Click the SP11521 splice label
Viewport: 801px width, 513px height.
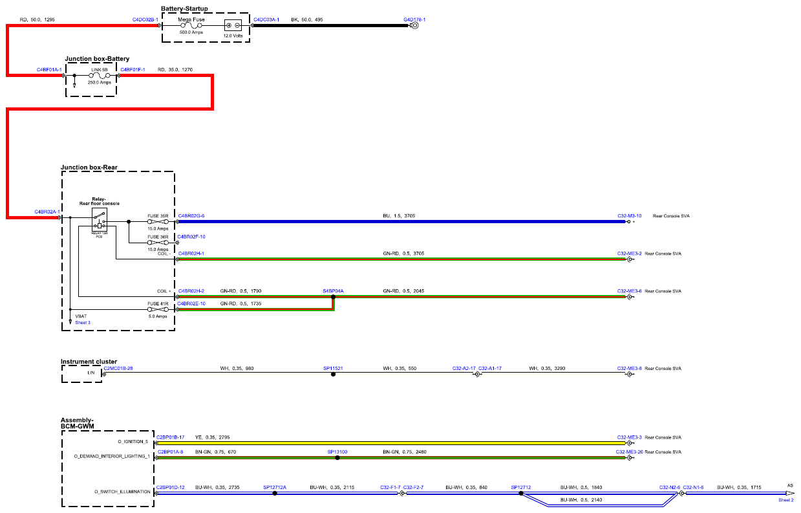(x=333, y=369)
